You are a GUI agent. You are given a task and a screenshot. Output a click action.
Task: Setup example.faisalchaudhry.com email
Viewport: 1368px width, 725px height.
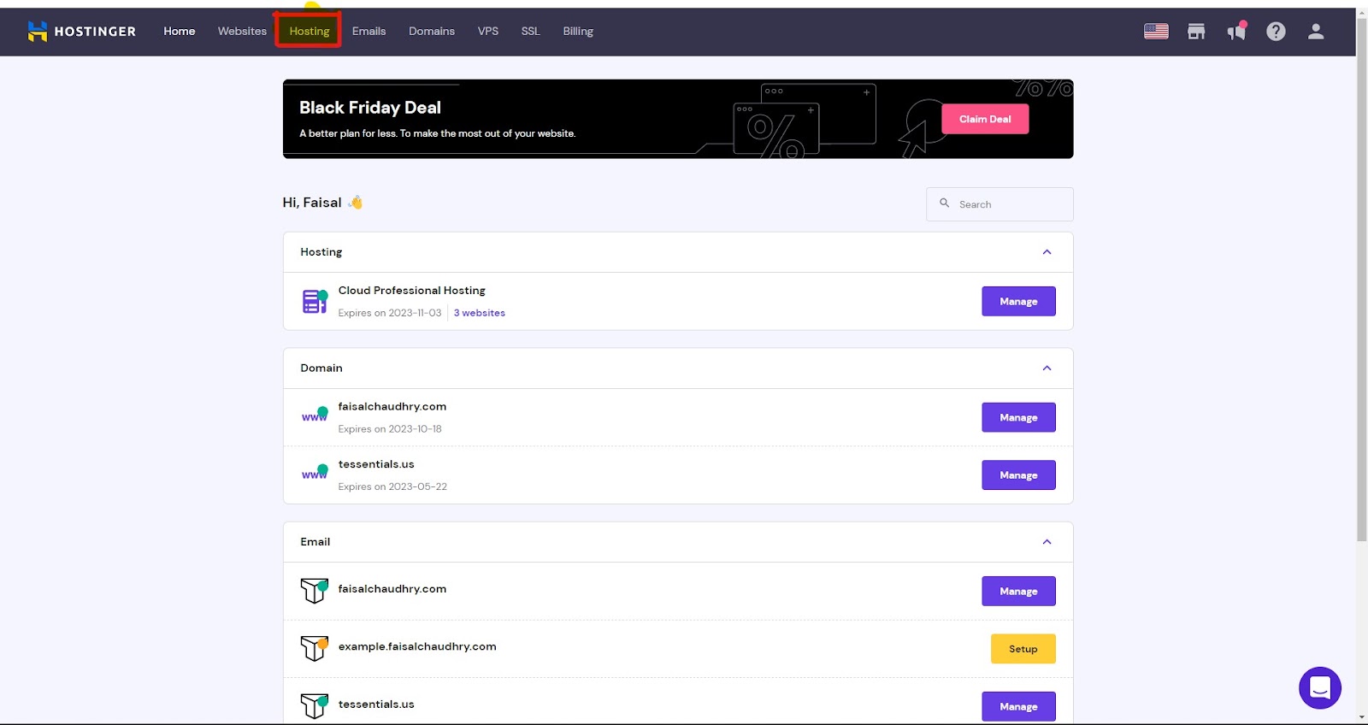click(x=1023, y=649)
